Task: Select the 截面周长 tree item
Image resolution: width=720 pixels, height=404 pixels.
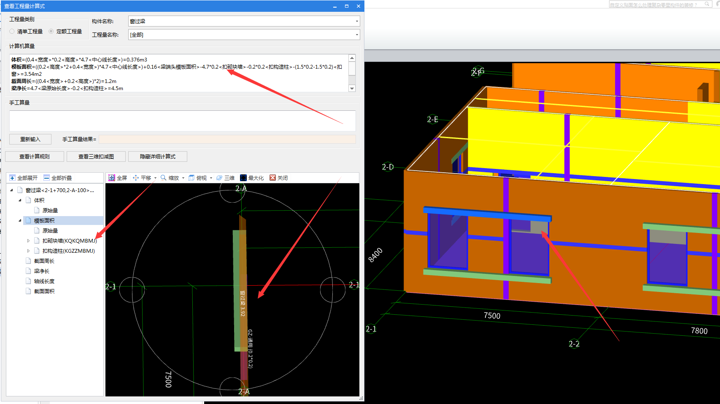Action: [44, 261]
